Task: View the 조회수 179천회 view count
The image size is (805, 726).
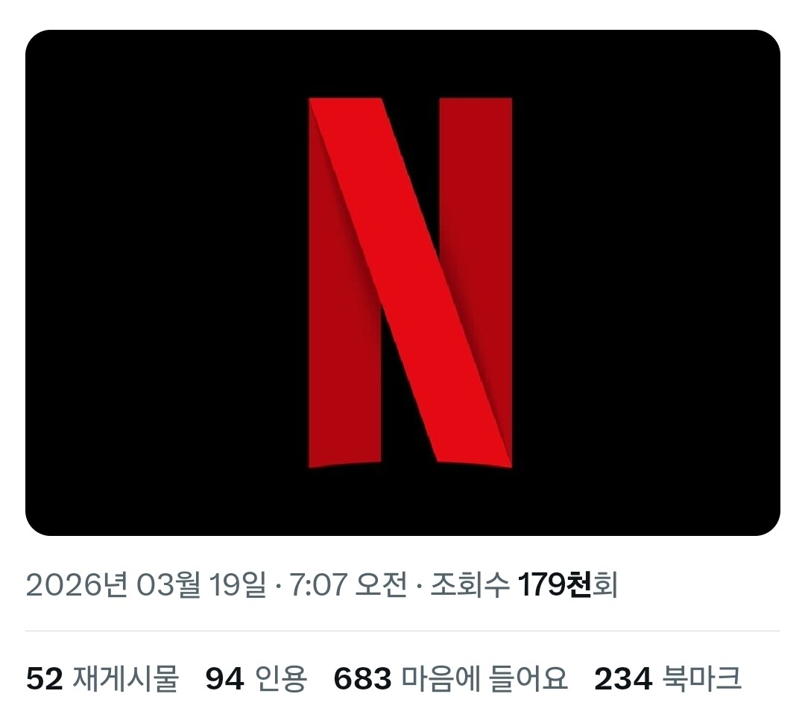Action: pyautogui.click(x=524, y=585)
